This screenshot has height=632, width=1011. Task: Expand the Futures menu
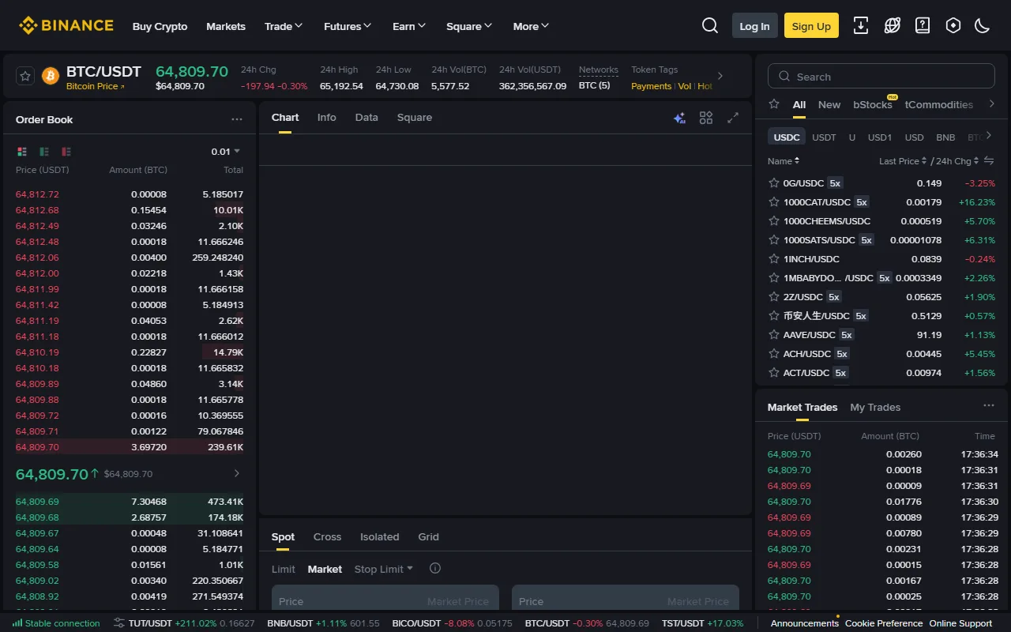click(x=348, y=26)
